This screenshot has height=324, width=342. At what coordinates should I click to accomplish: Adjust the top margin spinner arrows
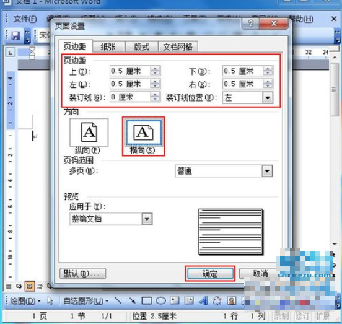pyautogui.click(x=155, y=71)
